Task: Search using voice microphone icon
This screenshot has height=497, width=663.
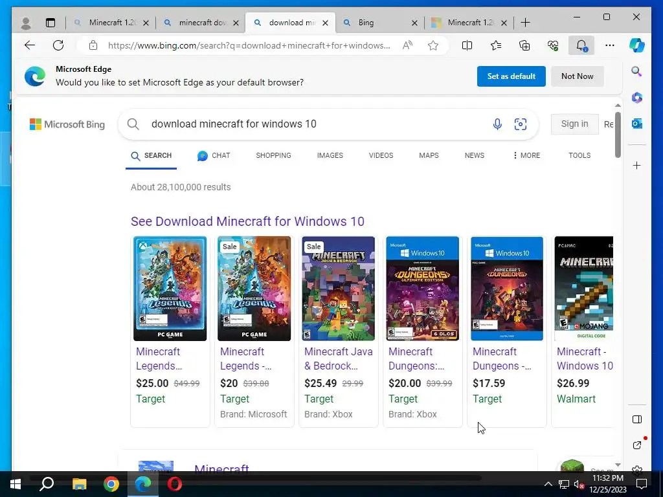Action: click(497, 124)
